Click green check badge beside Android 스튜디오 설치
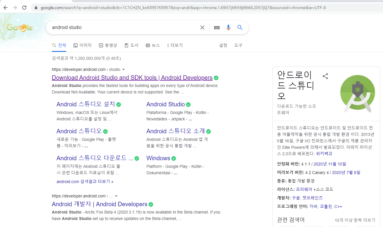Screen dimensions: 383x227 (119, 105)
